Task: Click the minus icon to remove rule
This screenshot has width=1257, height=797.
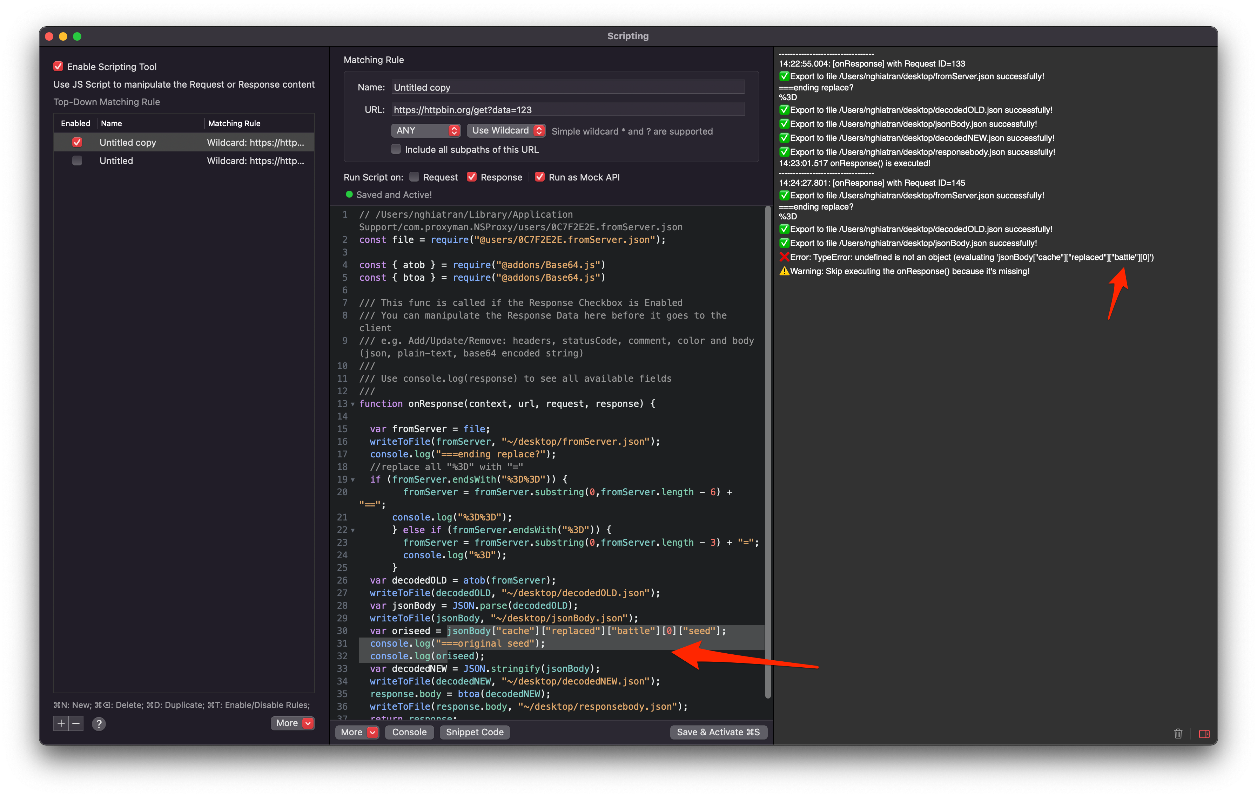Action: [x=76, y=723]
